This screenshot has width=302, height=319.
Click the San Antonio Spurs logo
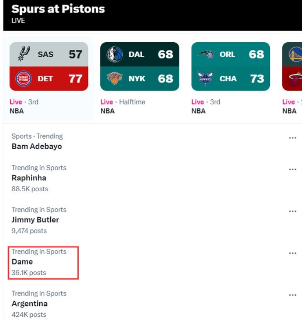24,54
